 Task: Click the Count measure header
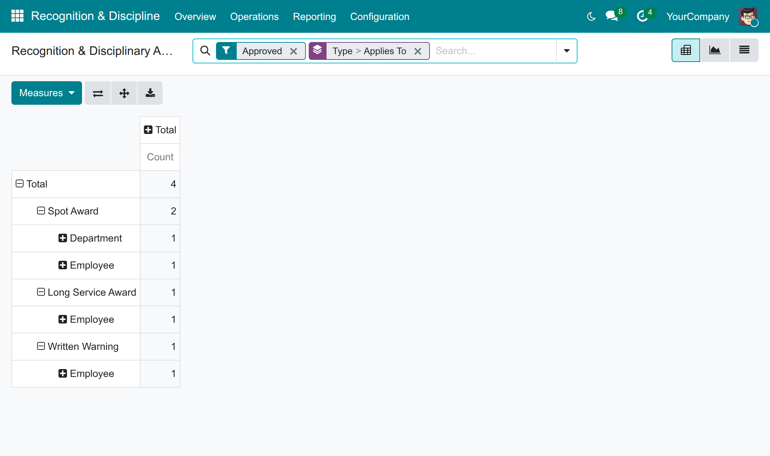(160, 157)
